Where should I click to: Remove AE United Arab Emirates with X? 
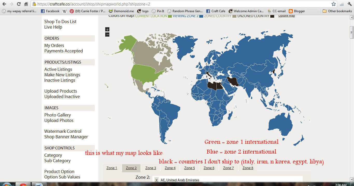(x=156, y=180)
